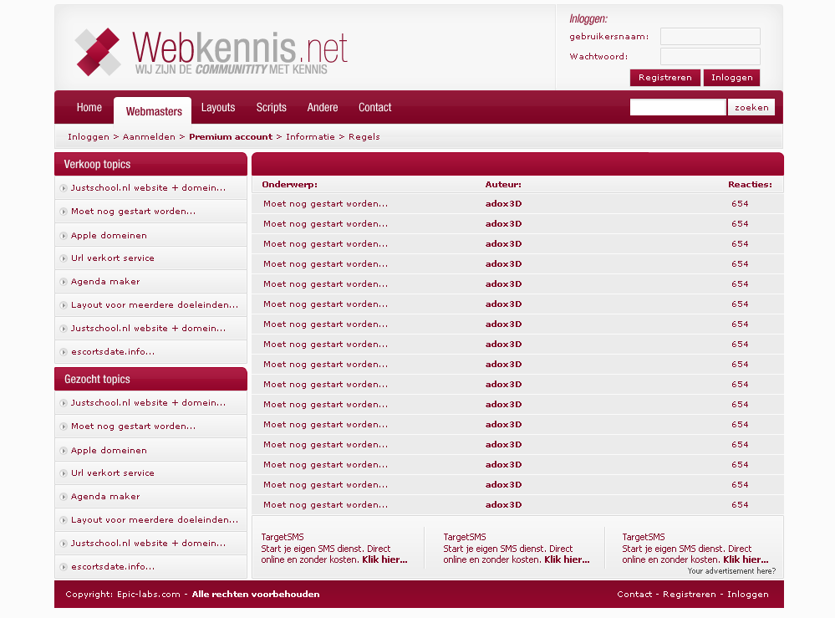The width and height of the screenshot is (835, 618).
Task: Go to the Layouts menu item
Action: point(218,108)
